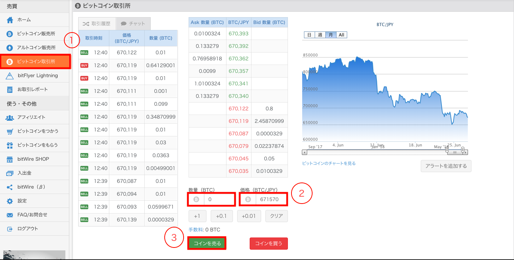Click the +1 quantity button

point(197,216)
